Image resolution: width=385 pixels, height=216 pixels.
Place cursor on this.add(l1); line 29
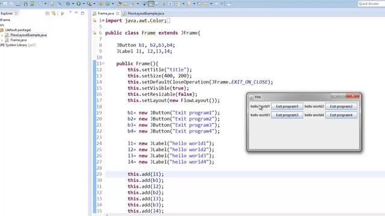point(146,174)
